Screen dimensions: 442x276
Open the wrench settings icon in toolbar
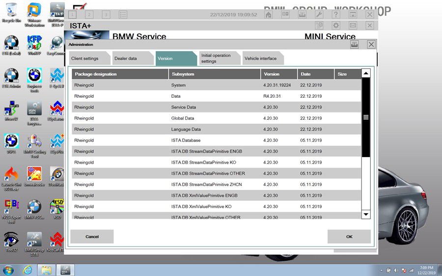pos(319,15)
